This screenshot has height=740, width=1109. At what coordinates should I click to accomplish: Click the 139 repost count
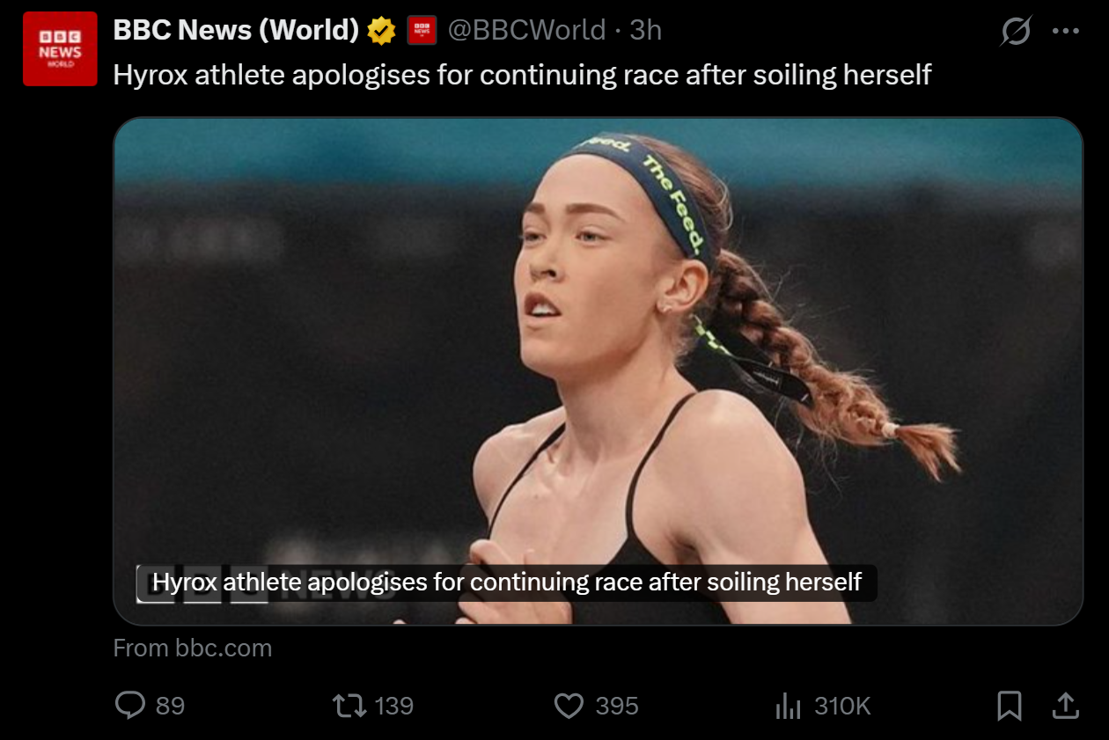(x=393, y=706)
